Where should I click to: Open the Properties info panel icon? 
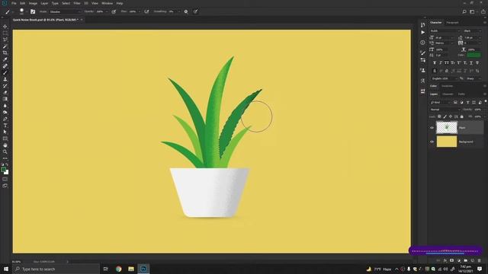422,43
